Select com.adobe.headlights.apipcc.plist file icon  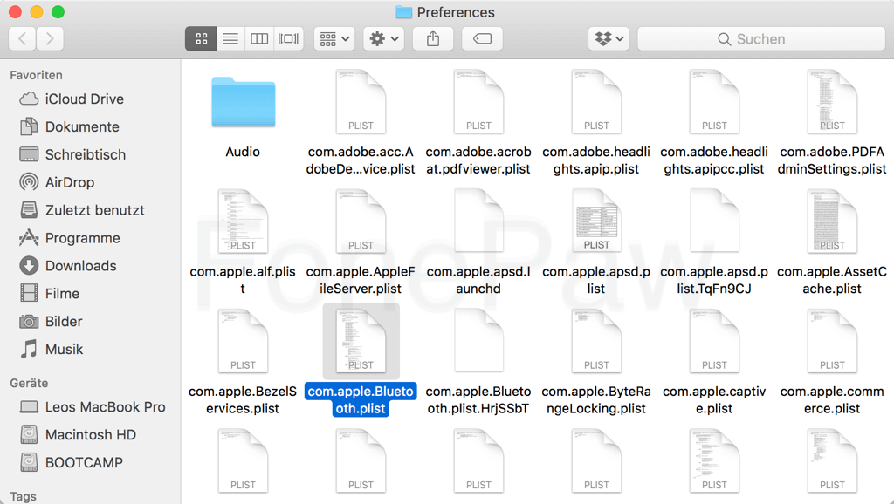tap(714, 101)
